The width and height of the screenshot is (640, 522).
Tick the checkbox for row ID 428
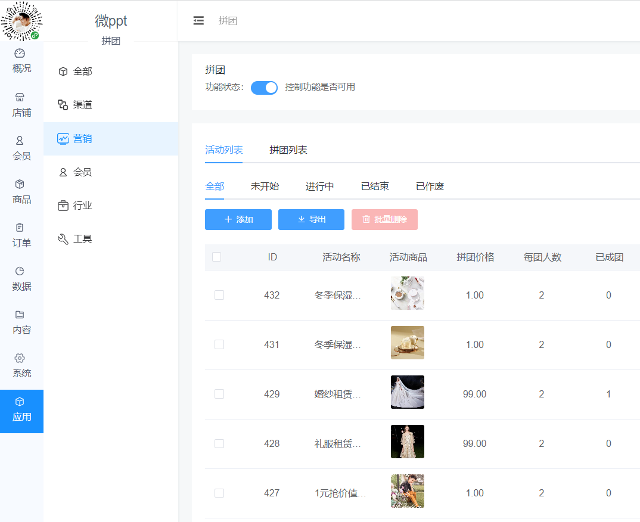[x=219, y=443]
